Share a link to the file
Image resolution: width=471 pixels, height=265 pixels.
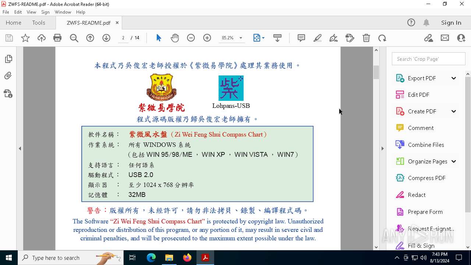click(x=428, y=38)
